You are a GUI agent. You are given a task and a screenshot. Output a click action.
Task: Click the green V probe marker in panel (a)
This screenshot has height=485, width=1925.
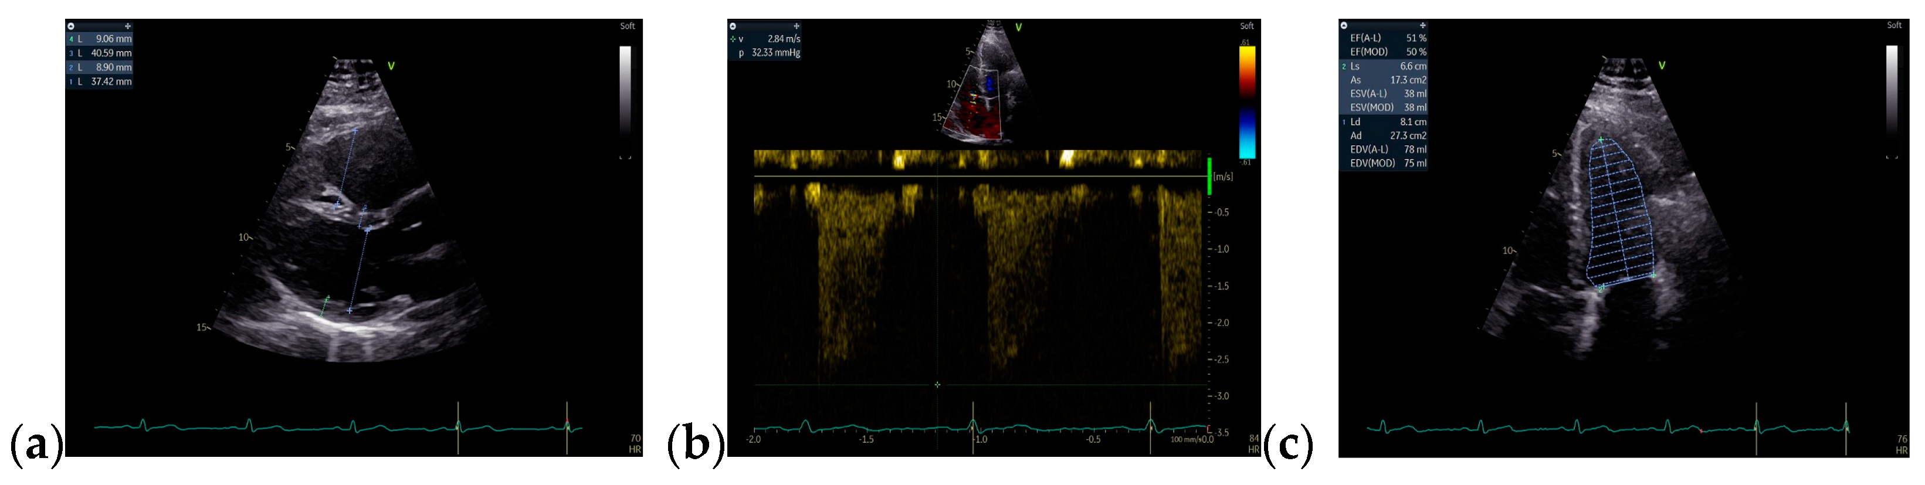coord(391,66)
